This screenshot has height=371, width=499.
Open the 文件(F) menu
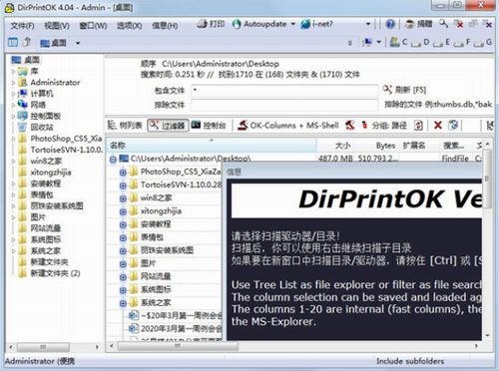point(22,26)
